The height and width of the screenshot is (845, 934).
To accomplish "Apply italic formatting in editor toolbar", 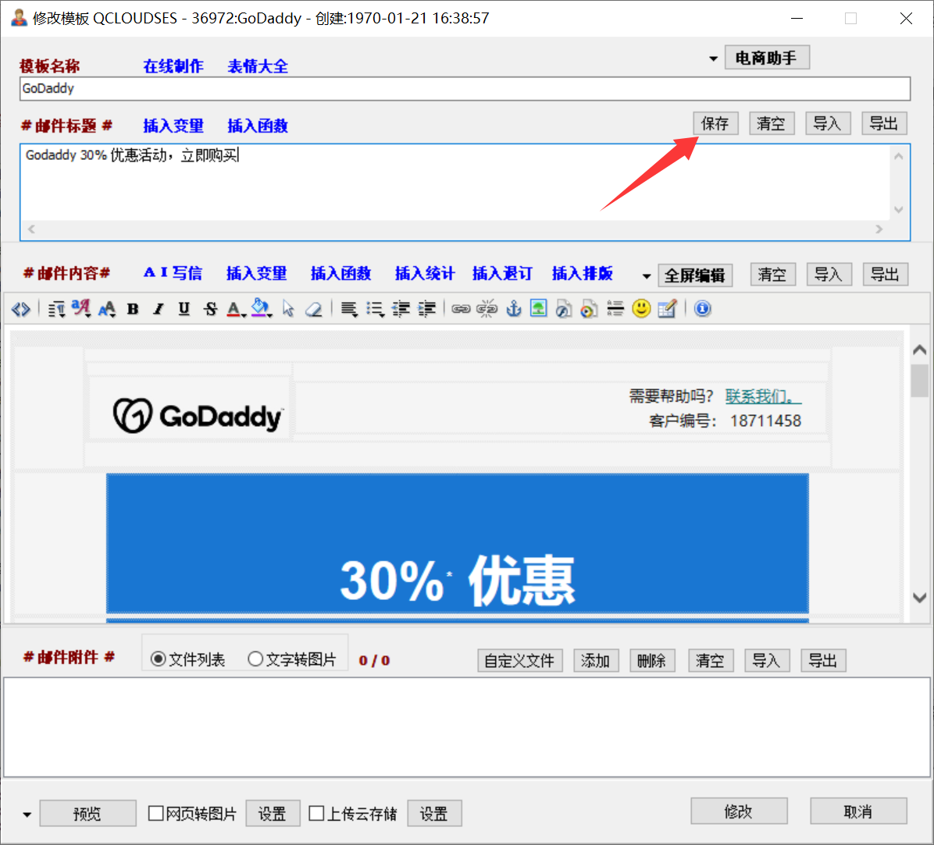I will [159, 309].
